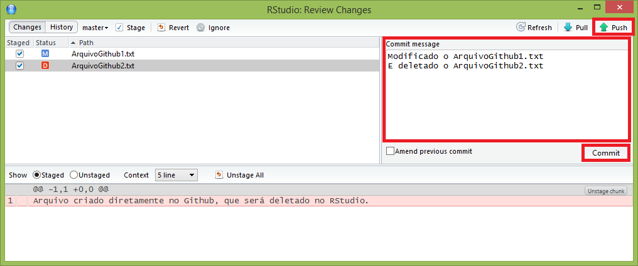The height and width of the screenshot is (266, 638).
Task: Click the Unstage chunk button
Action: (605, 191)
